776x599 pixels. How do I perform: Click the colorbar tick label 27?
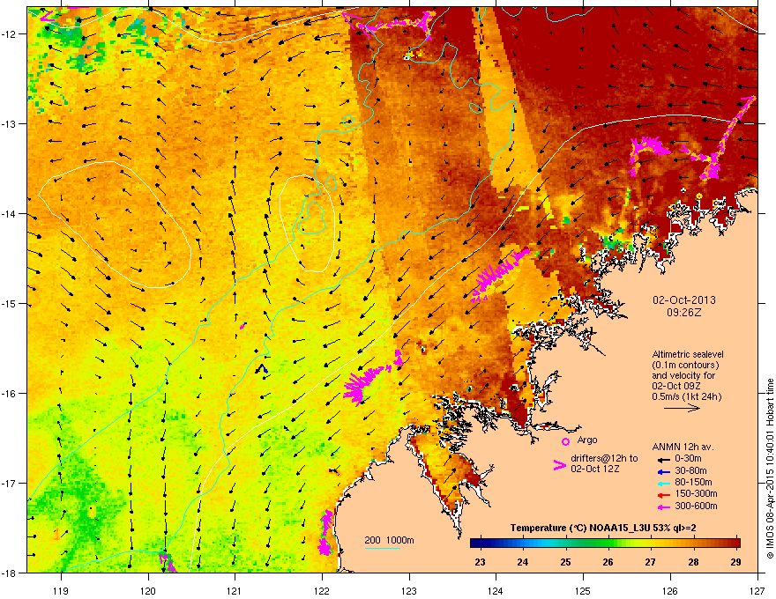tap(651, 562)
